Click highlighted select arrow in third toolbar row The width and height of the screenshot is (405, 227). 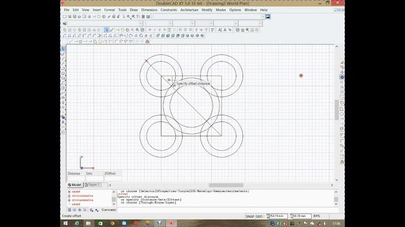(x=106, y=30)
